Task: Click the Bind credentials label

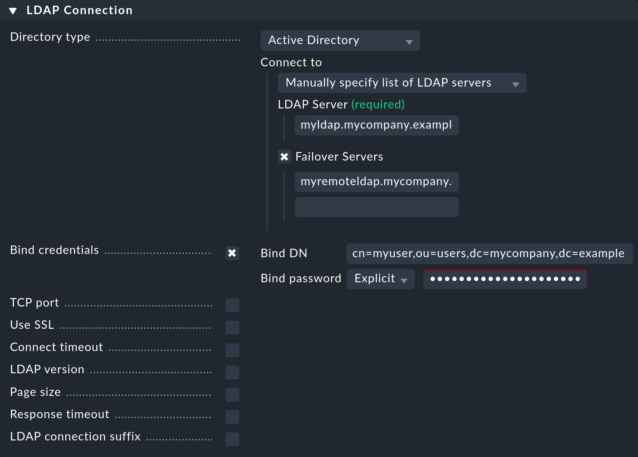Action: (55, 250)
